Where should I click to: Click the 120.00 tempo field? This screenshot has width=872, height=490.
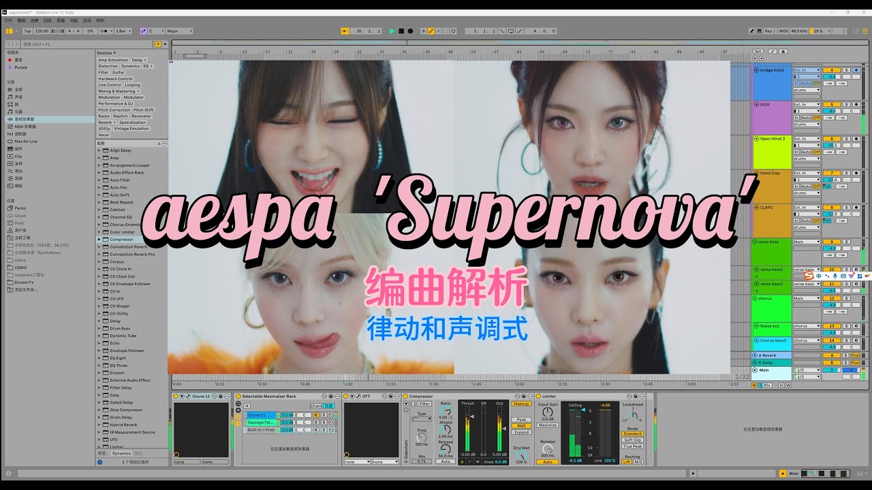(x=41, y=31)
